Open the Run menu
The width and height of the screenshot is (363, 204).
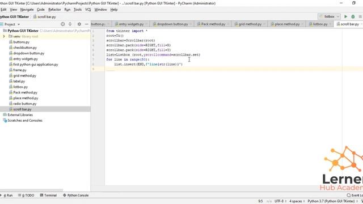tap(67, 10)
